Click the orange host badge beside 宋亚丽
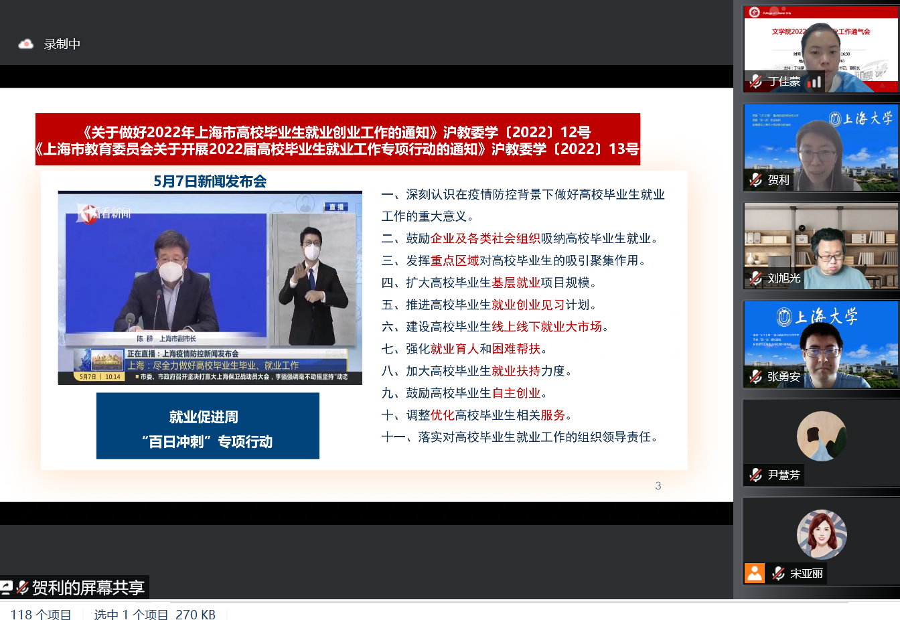The image size is (900, 620). tap(755, 573)
